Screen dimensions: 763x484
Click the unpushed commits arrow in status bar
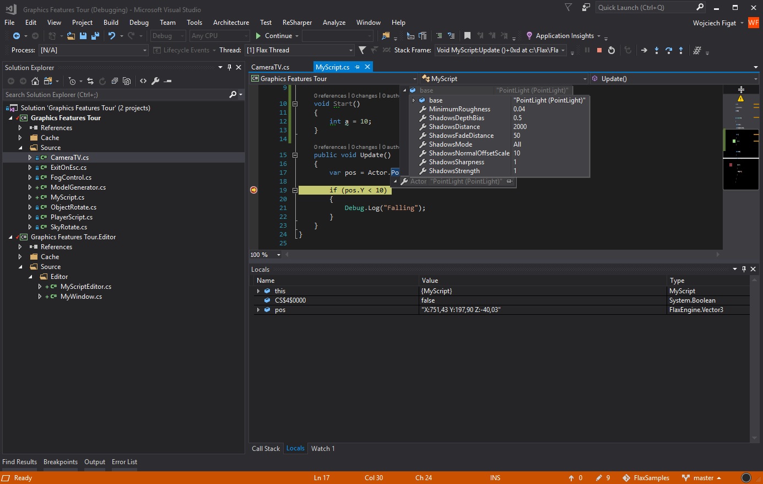571,478
